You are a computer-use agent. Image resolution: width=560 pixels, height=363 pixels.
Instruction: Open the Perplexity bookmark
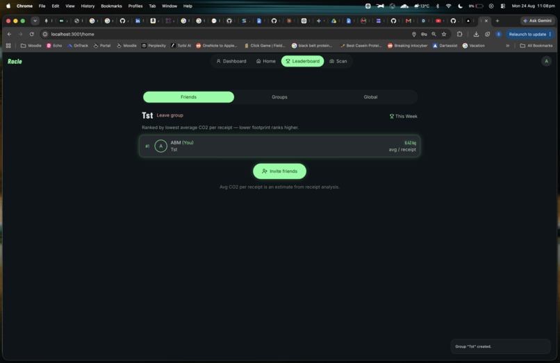point(154,46)
